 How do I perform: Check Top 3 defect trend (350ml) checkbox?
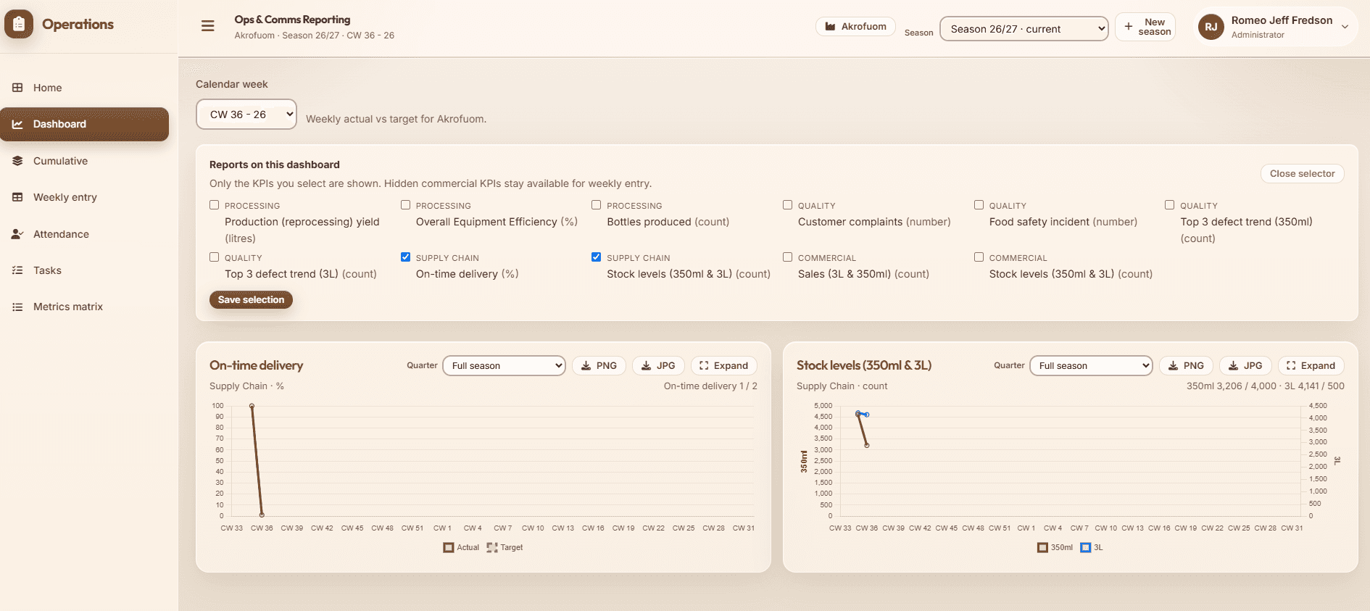click(1170, 205)
